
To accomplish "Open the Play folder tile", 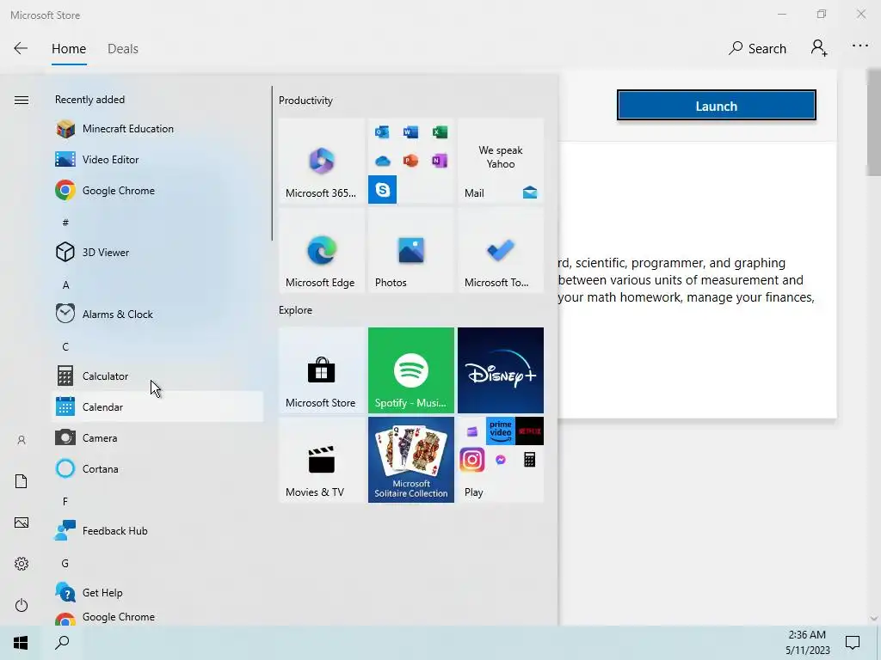I will [x=501, y=460].
